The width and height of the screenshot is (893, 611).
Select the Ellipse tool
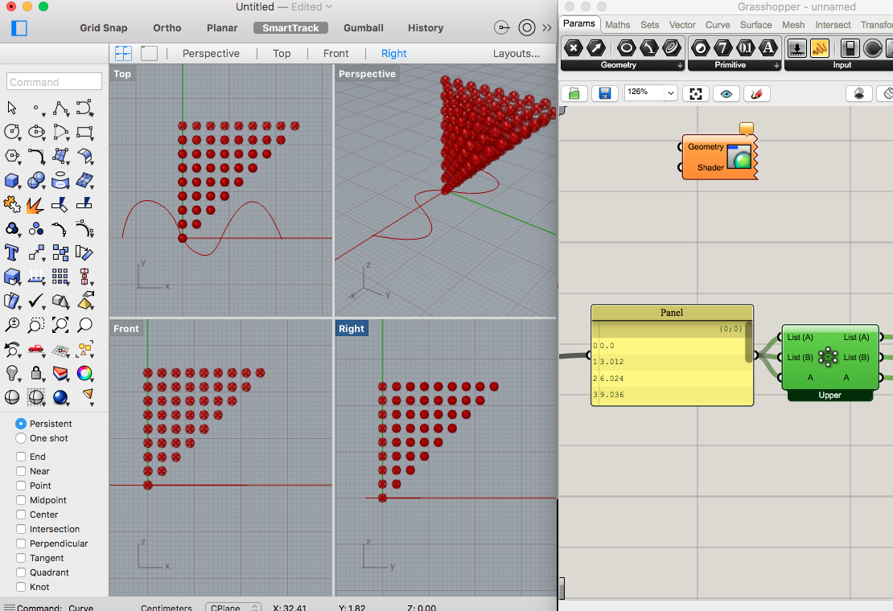point(36,132)
